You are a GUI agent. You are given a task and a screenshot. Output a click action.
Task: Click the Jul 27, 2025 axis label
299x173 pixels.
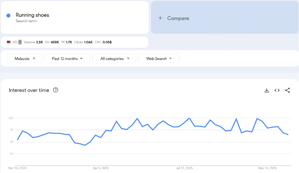184,168
